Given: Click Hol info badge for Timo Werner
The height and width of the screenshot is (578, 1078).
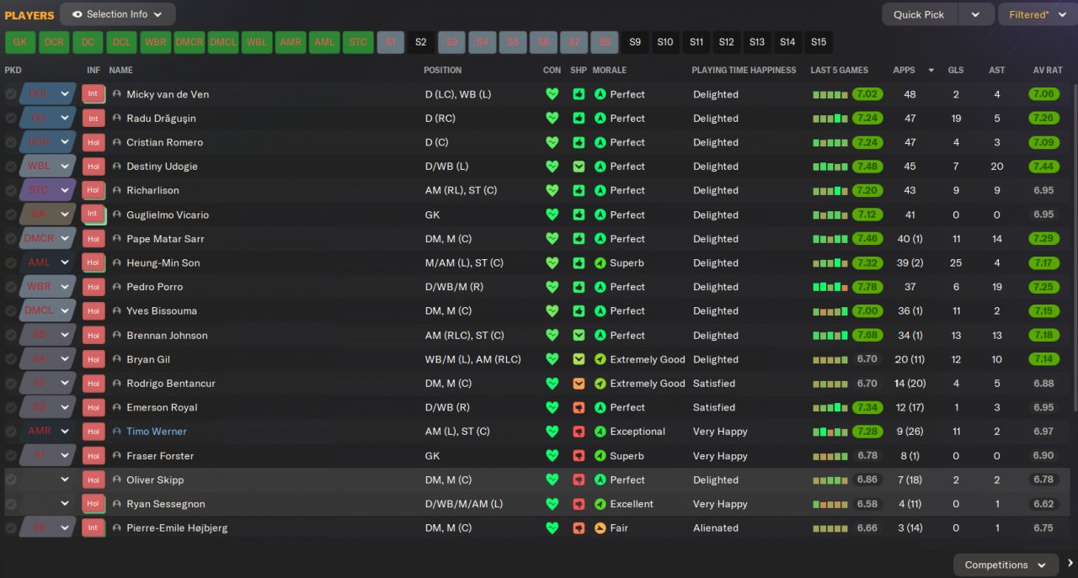Looking at the screenshot, I should 93,431.
